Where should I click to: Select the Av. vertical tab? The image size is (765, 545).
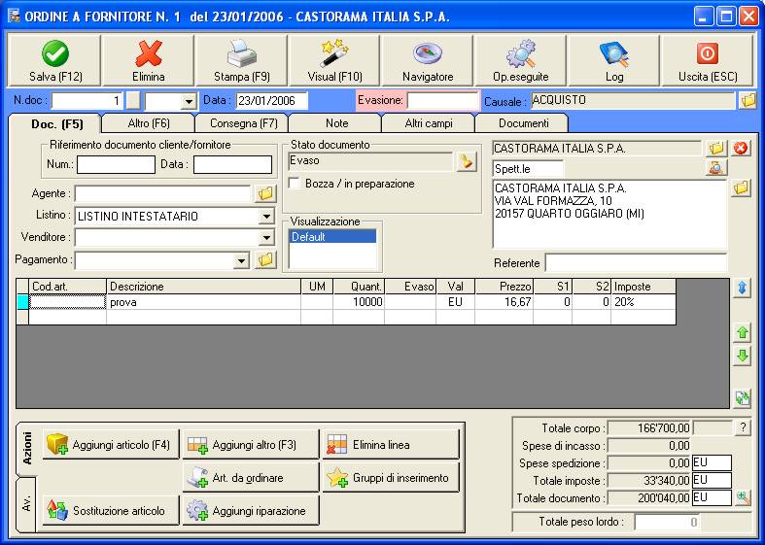click(27, 503)
